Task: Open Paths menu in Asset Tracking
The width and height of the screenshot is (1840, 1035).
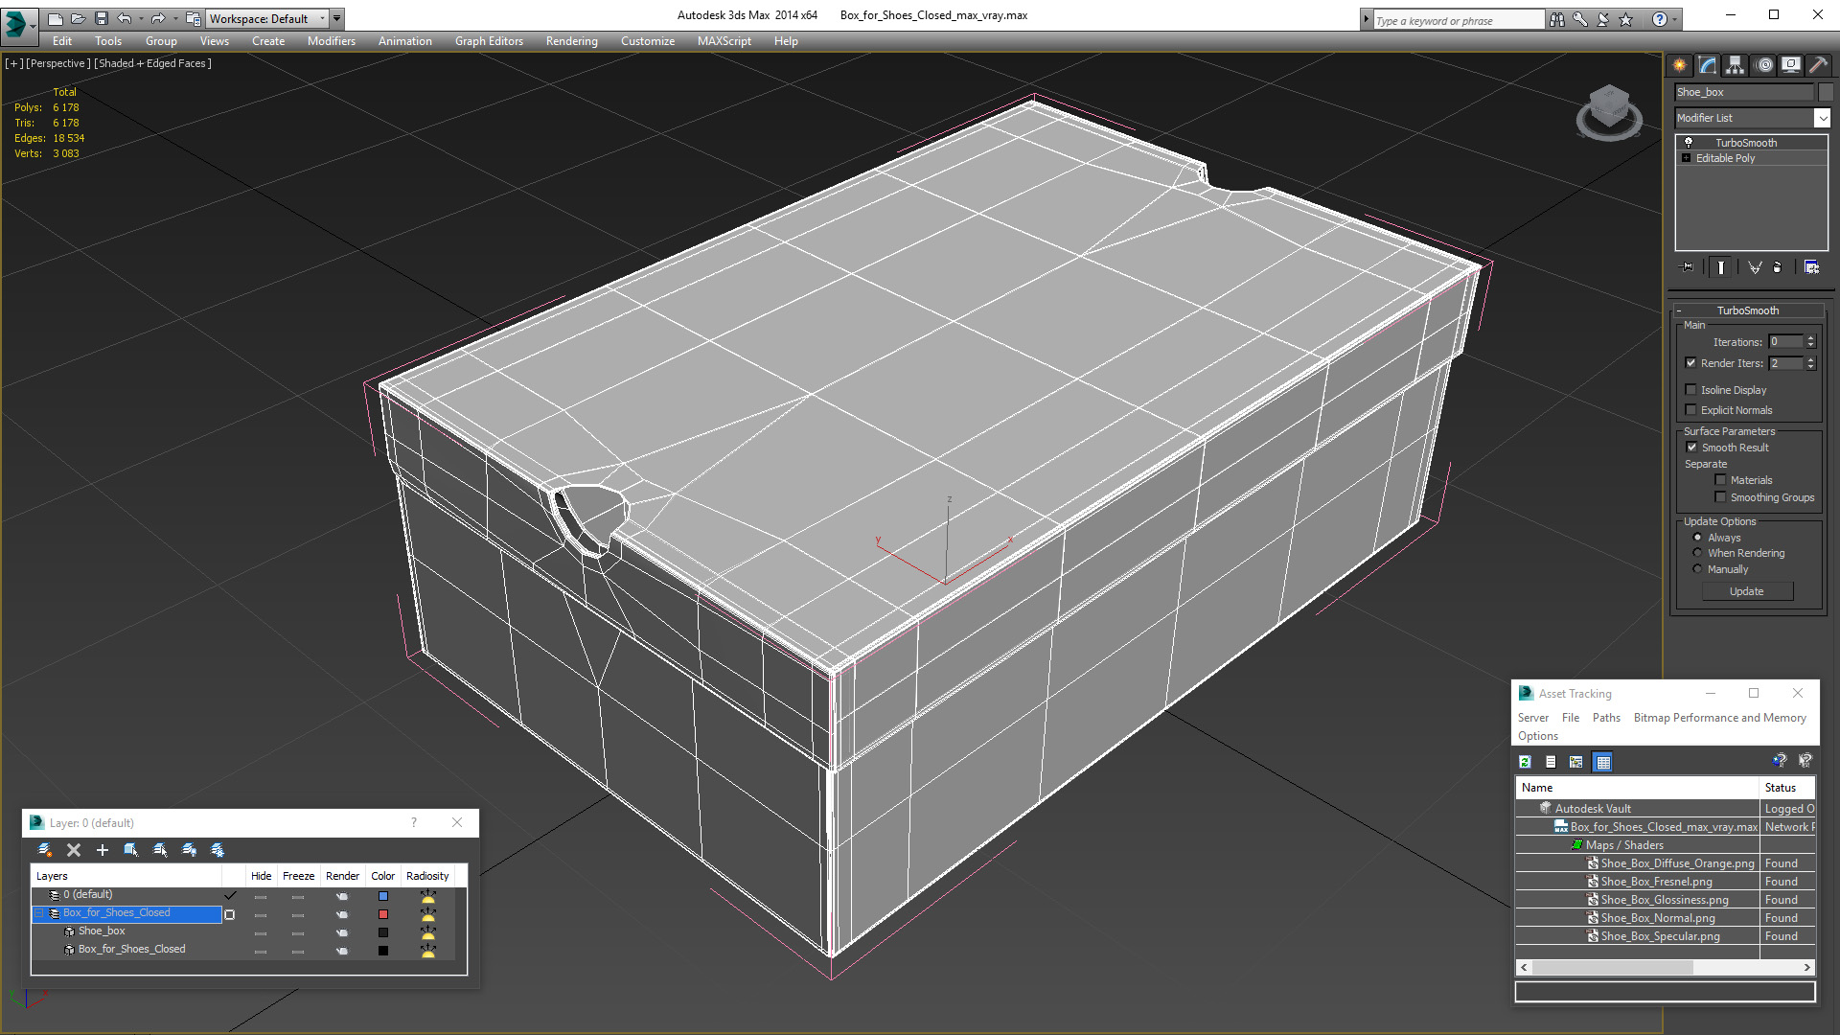Action: tap(1606, 718)
